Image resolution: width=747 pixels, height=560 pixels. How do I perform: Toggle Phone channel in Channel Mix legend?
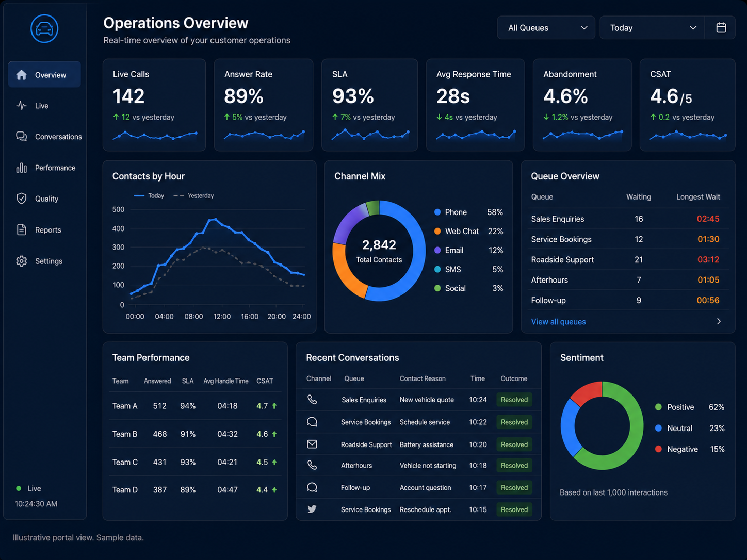pyautogui.click(x=451, y=212)
